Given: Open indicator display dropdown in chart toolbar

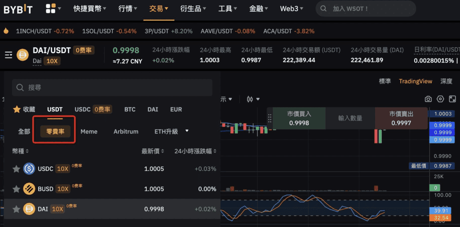Looking at the screenshot, I should [x=226, y=99].
